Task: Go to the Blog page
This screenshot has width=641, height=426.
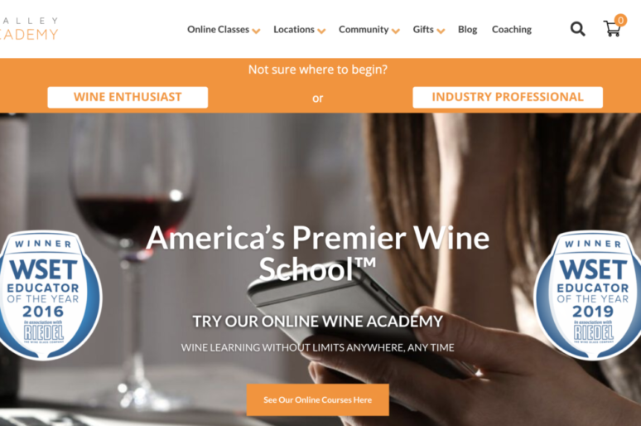Action: click(468, 30)
